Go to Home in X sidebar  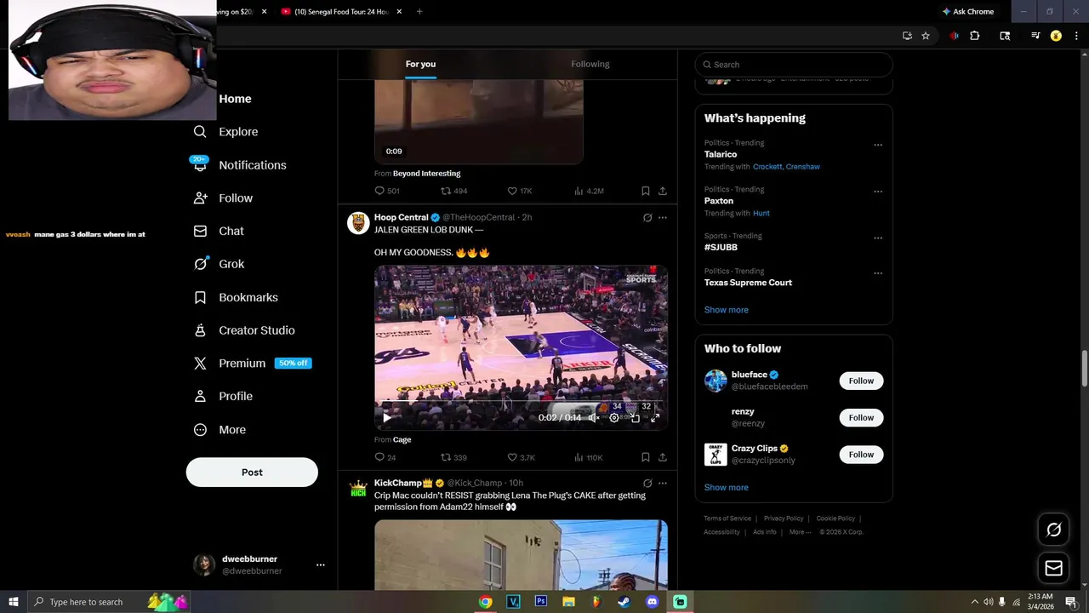[x=235, y=99]
